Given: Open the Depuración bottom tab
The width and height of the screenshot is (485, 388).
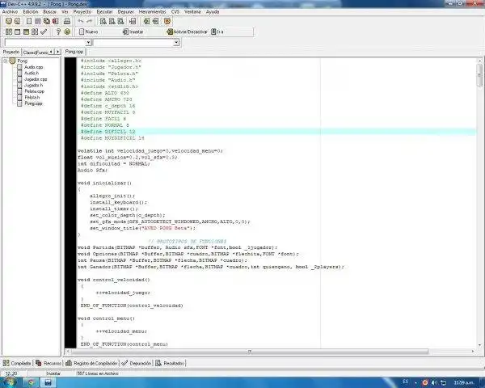Looking at the screenshot, I should 137,363.
